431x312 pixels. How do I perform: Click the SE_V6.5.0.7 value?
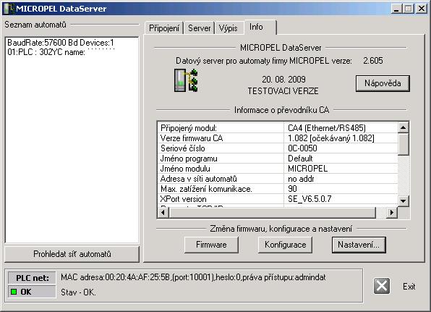[310, 199]
